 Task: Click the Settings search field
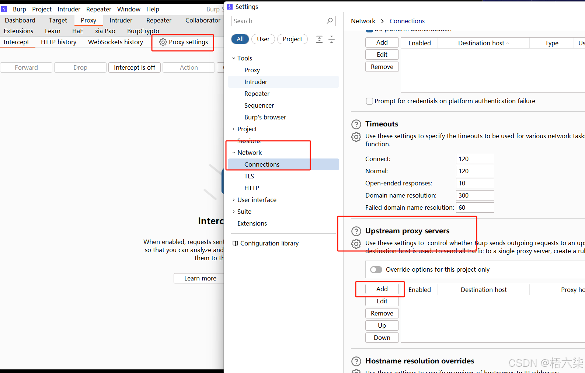pyautogui.click(x=283, y=21)
